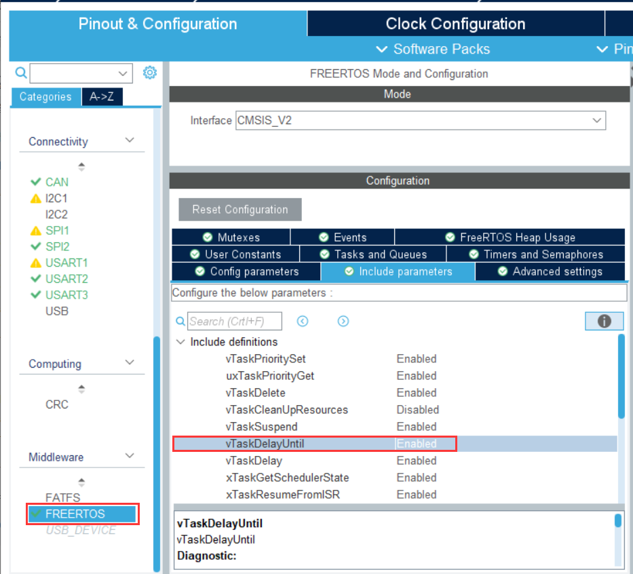633x574 pixels.
Task: Click the green checkmark next to CAN
Action: click(x=36, y=182)
